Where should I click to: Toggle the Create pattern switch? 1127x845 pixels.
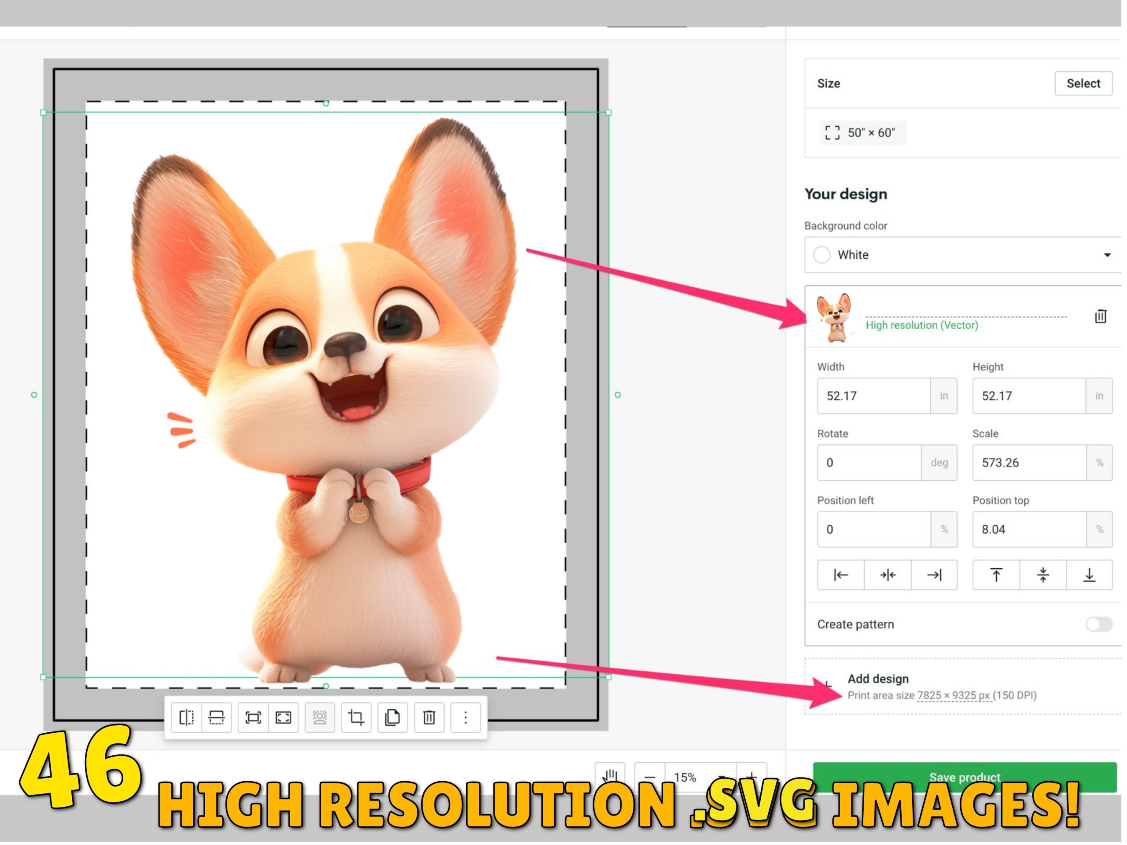[1098, 625]
